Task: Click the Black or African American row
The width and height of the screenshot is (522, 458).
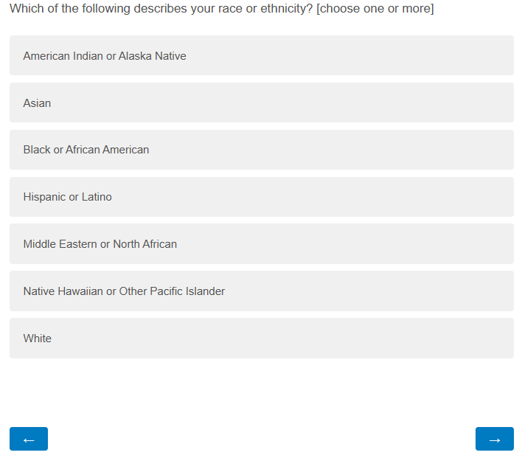Action: pyautogui.click(x=261, y=150)
